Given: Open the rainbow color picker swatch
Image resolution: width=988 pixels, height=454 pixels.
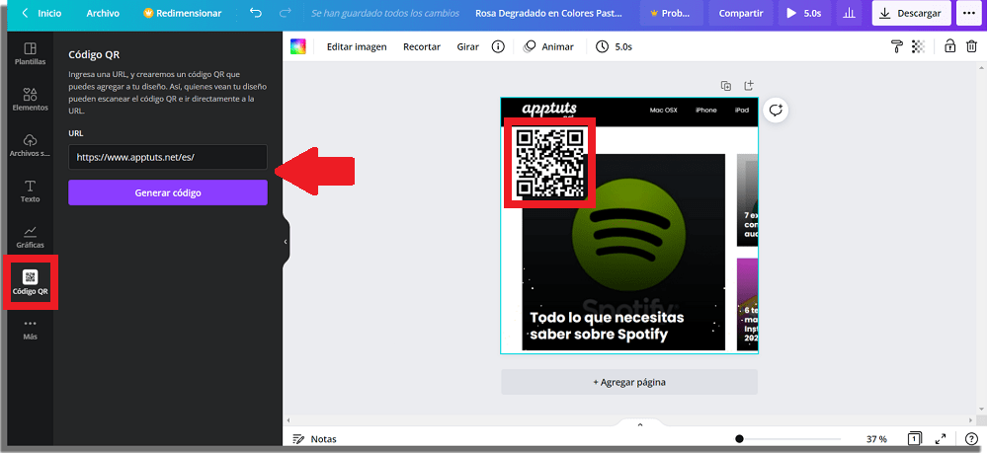Looking at the screenshot, I should coord(298,46).
